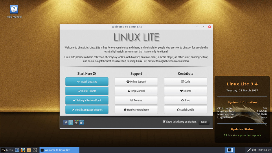Open Social Media button
Viewport: 272px width, 153px height.
185,110
